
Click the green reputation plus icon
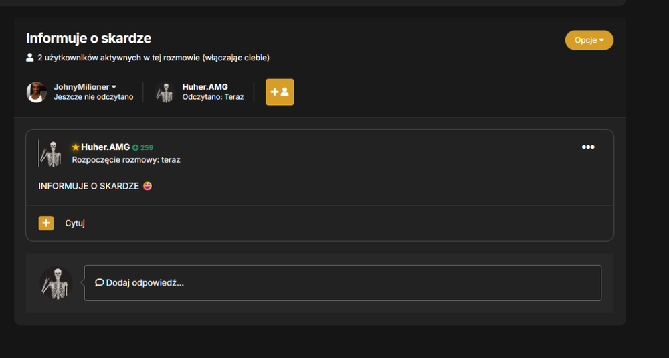point(135,148)
